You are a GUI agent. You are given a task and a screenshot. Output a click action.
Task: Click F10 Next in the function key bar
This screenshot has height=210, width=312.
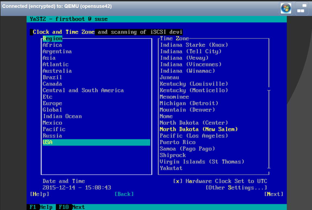point(71,207)
